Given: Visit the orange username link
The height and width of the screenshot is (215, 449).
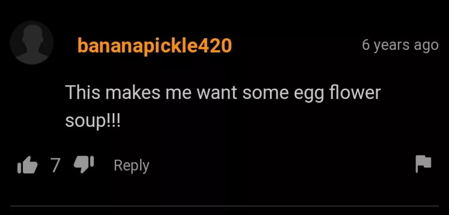Looking at the screenshot, I should (154, 46).
